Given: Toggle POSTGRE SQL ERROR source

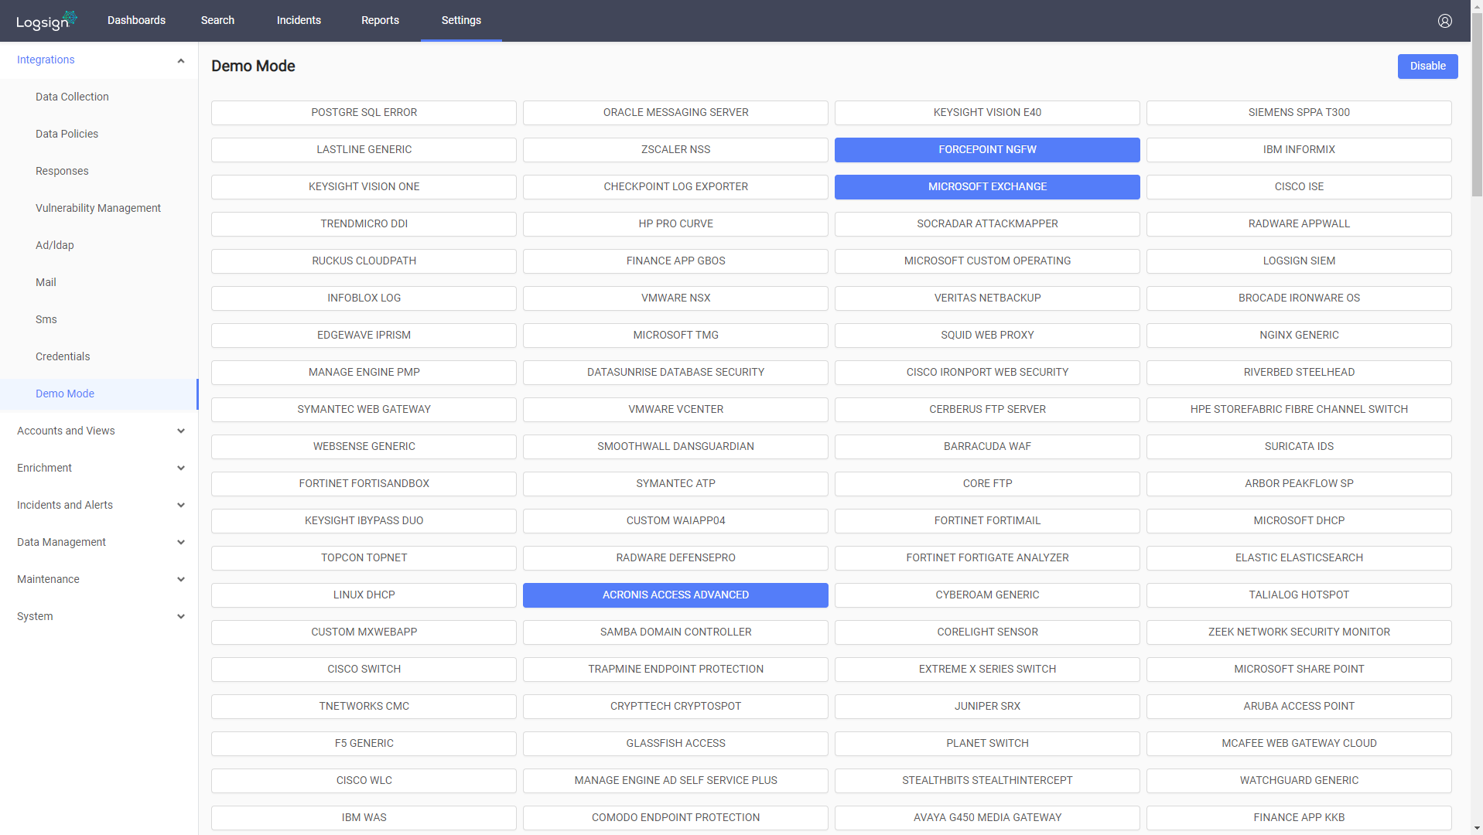Looking at the screenshot, I should click(x=364, y=113).
